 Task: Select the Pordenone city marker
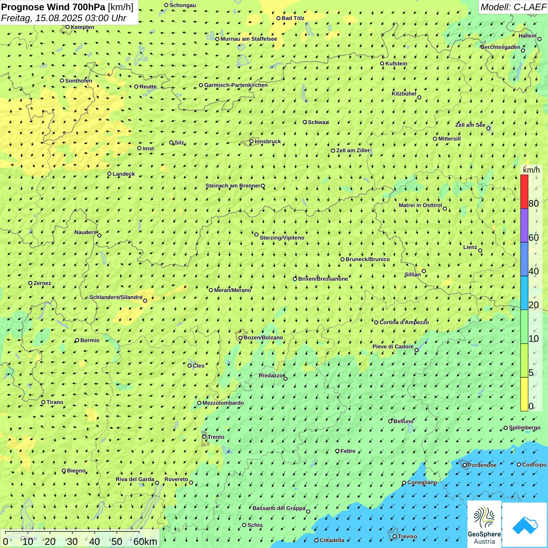(x=465, y=465)
